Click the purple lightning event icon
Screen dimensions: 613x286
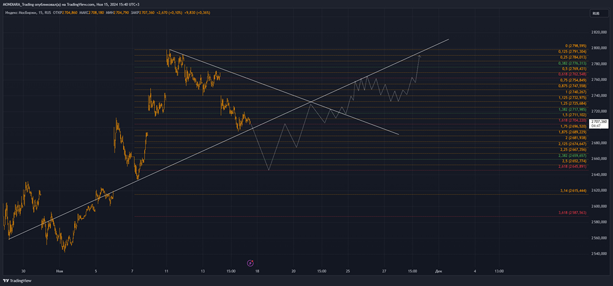coord(251,263)
